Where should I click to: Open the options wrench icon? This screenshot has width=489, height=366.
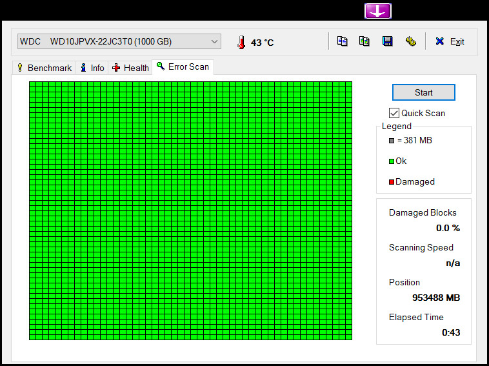pyautogui.click(x=410, y=41)
